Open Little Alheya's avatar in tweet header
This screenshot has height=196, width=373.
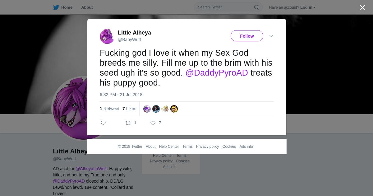pos(107,36)
